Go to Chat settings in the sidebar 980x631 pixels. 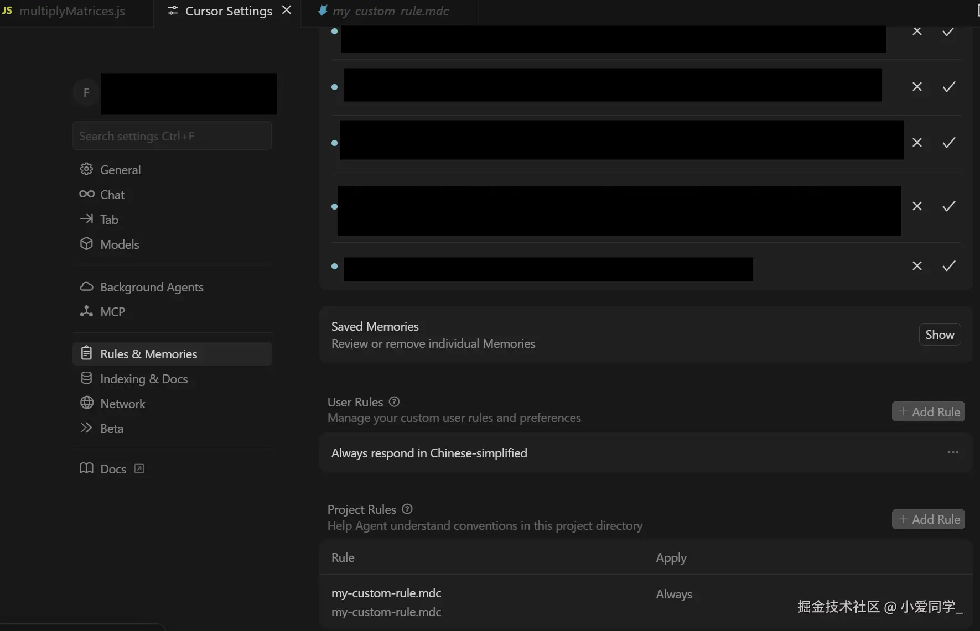click(172, 195)
